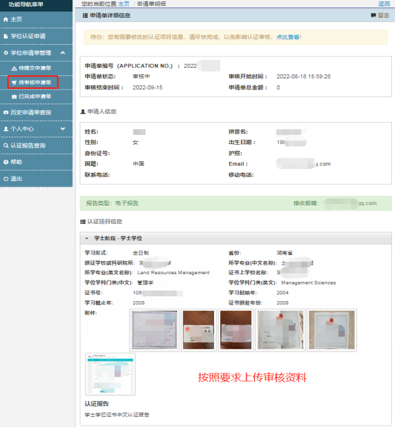Screen dimensions: 395x428
Task: Click the 待审核申请单 cart icon
Action: (x=14, y=82)
